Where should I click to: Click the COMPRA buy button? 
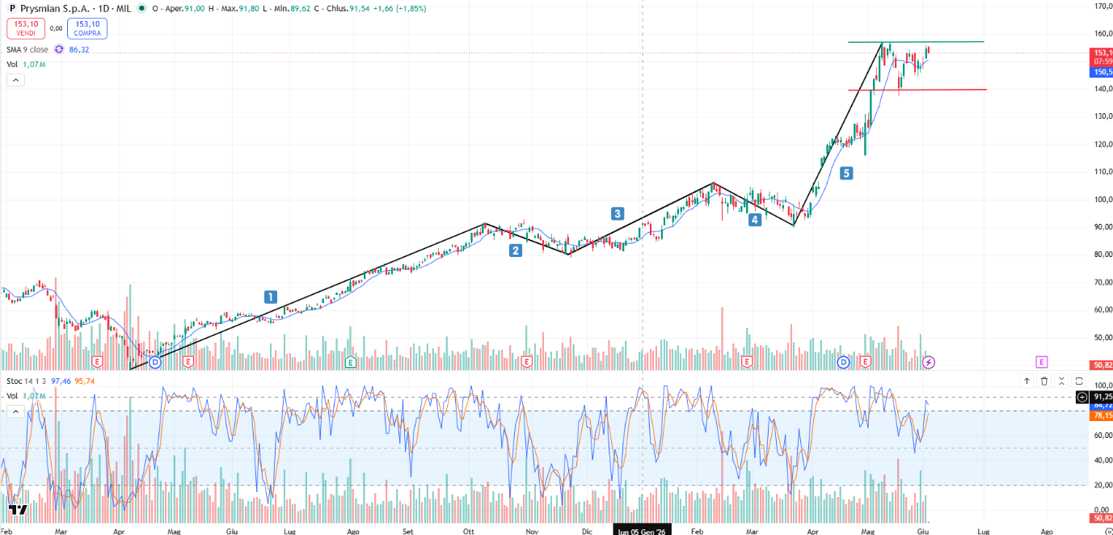(87, 28)
